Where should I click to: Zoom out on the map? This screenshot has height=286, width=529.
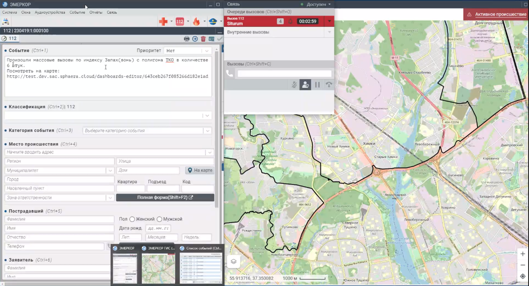click(x=523, y=265)
